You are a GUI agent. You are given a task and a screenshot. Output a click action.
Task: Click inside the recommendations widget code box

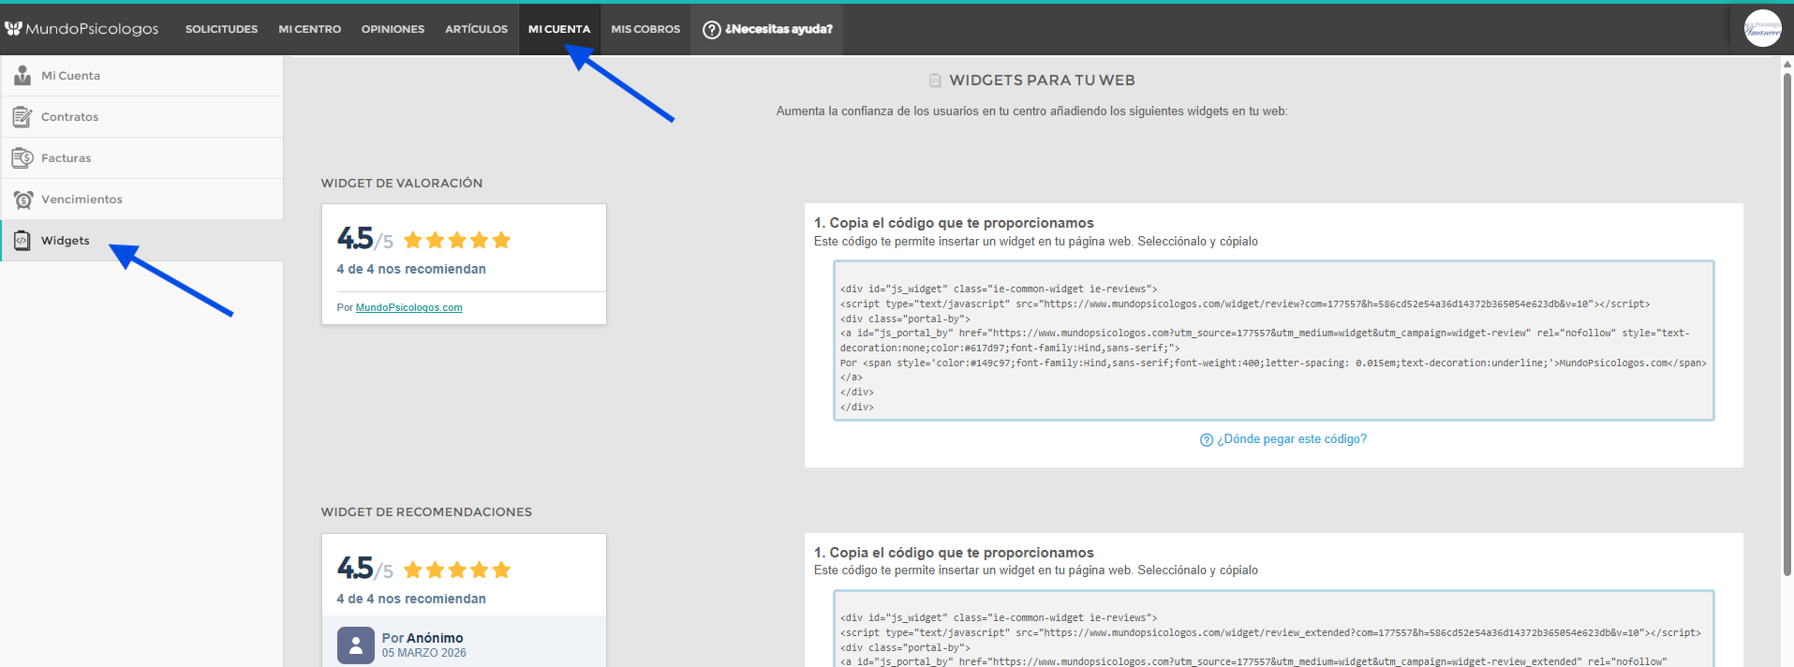click(1273, 637)
